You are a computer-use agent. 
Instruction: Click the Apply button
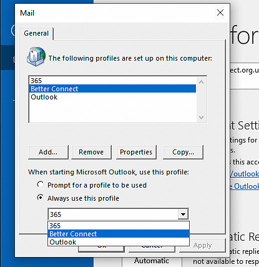[x=202, y=246]
